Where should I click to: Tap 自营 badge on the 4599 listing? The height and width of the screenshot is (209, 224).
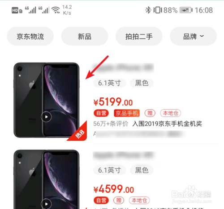tap(101, 201)
